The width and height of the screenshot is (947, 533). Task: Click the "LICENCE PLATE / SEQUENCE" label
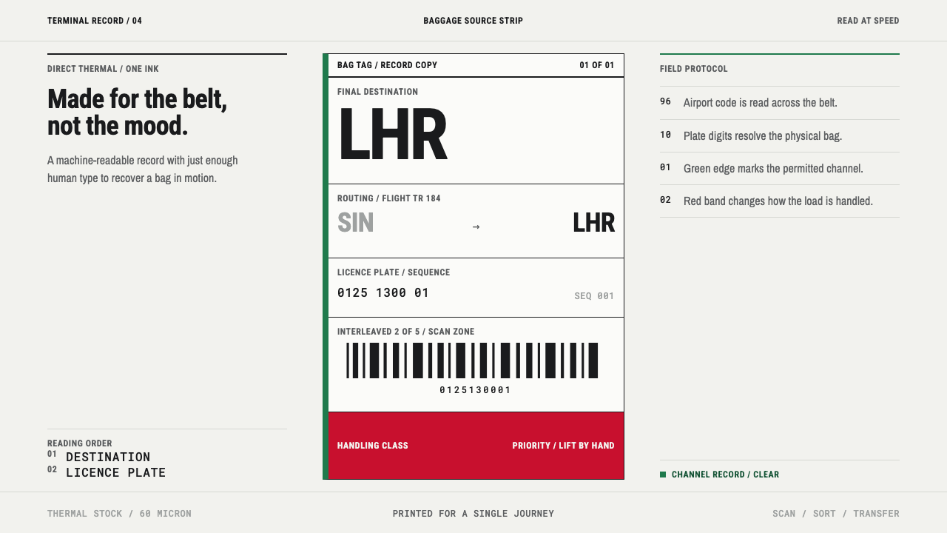[x=394, y=272]
